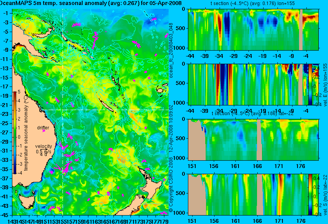Click the magenta drifter marker beside the 'drifter' label
This screenshot has width=328, height=224.
(44, 131)
